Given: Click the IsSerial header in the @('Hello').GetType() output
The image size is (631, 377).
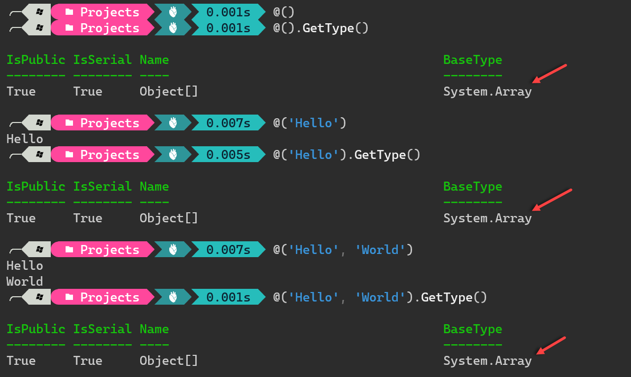Looking at the screenshot, I should [102, 186].
